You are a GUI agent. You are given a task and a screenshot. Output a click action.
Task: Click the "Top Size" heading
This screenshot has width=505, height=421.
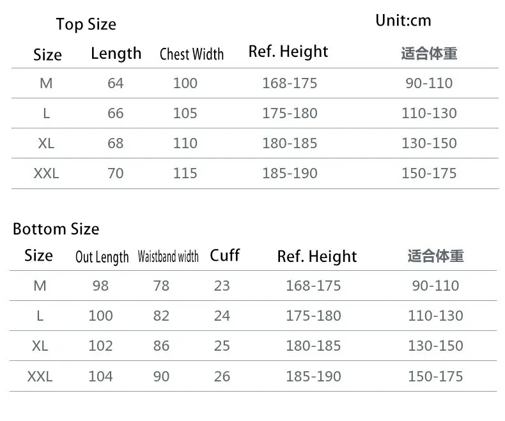[x=86, y=25]
